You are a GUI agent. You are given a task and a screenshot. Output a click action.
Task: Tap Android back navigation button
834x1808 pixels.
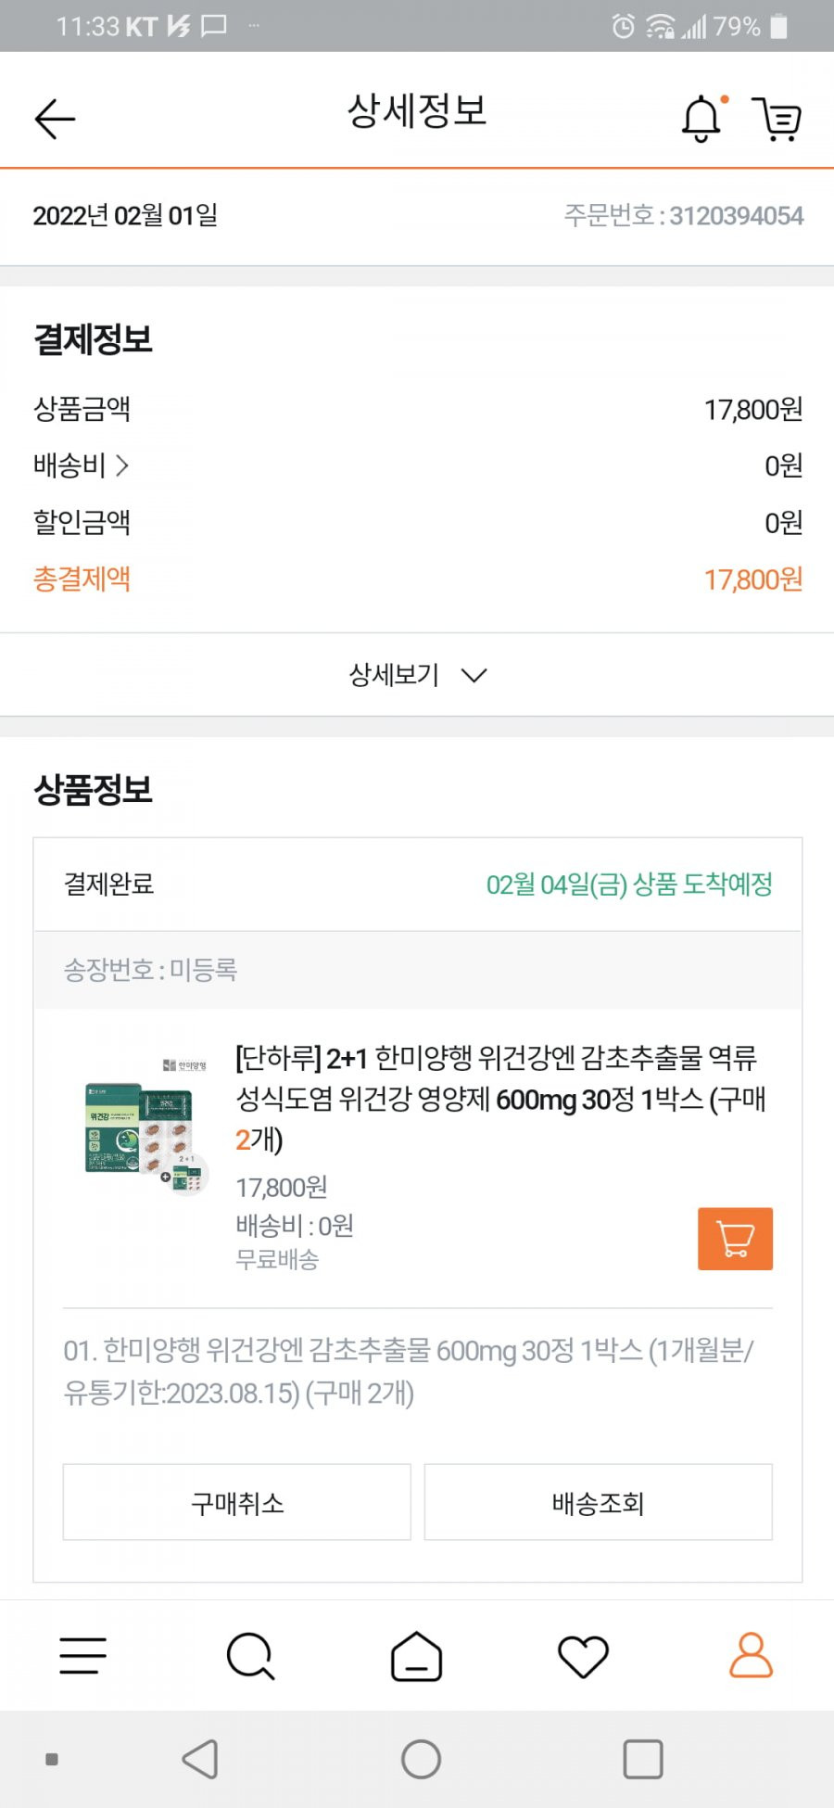tap(201, 1759)
